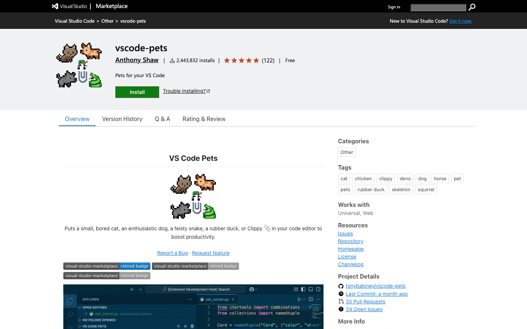Image resolution: width=527 pixels, height=329 pixels.
Task: Focus the header search input field
Action: (438, 7)
